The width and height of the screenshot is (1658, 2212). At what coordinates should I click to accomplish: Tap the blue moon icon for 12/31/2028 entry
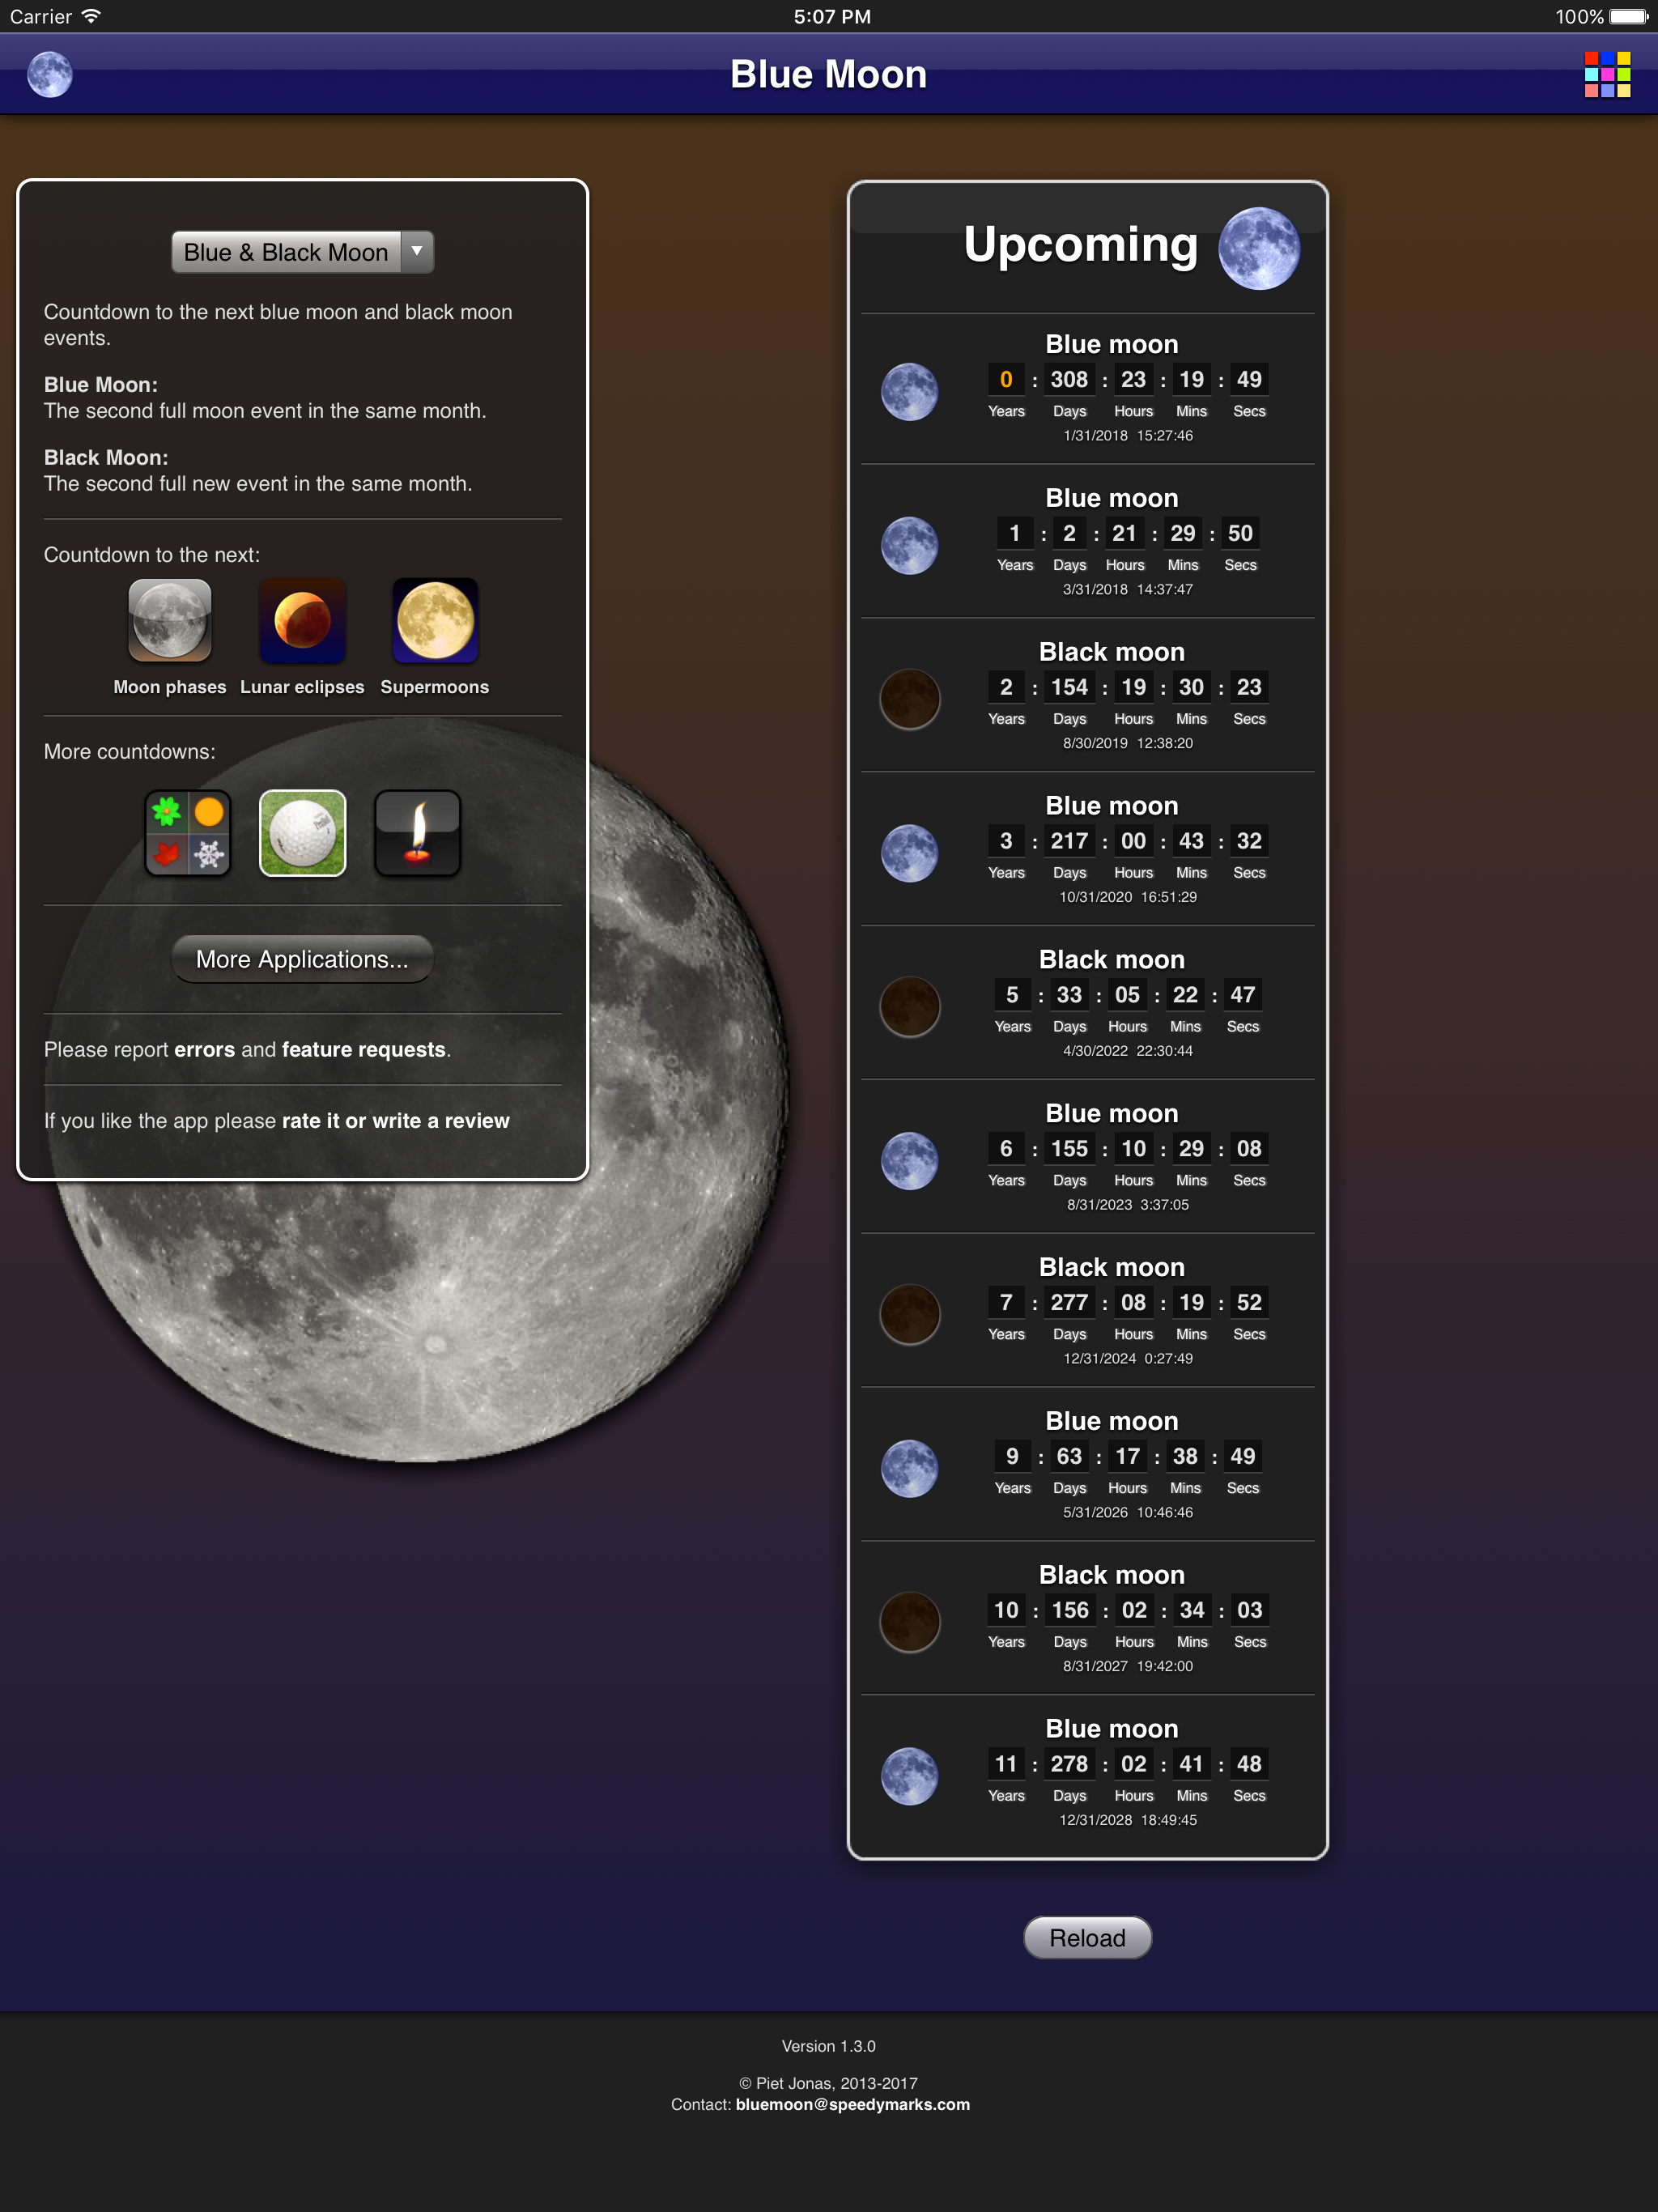[x=909, y=1776]
